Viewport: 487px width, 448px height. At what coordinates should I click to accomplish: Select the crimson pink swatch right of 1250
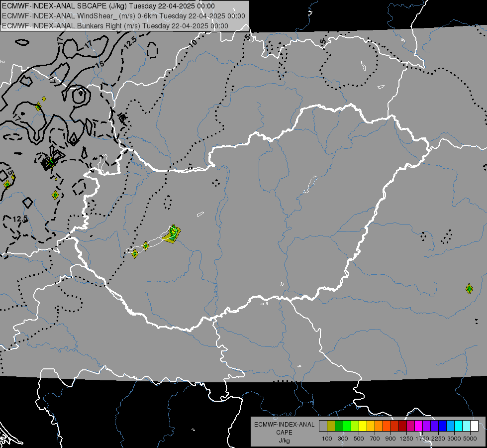pos(411,426)
